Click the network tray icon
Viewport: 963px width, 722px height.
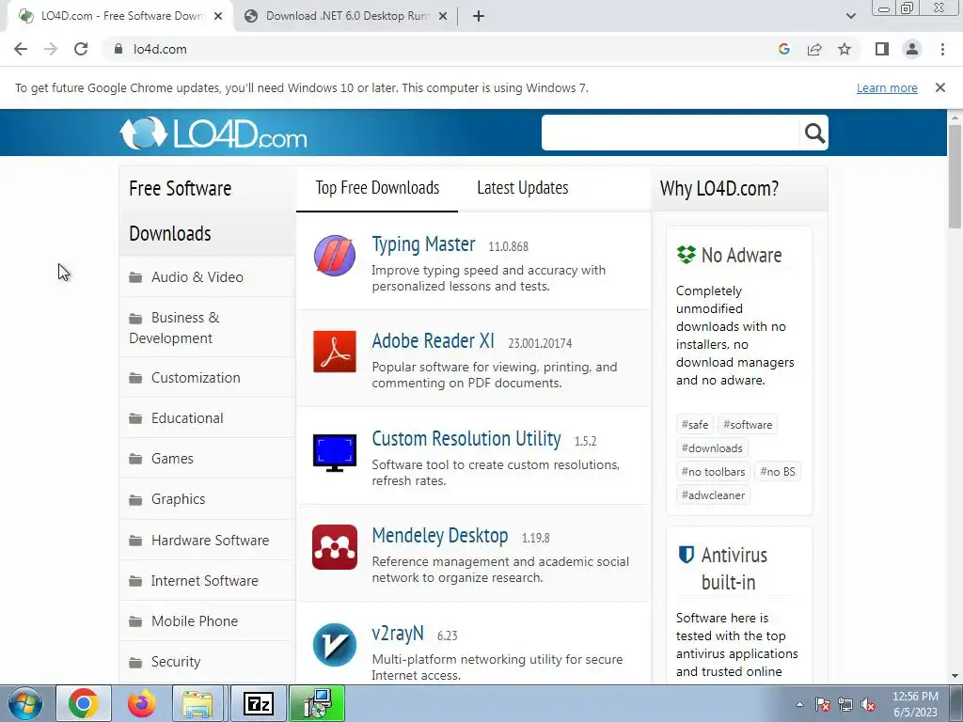tap(845, 704)
